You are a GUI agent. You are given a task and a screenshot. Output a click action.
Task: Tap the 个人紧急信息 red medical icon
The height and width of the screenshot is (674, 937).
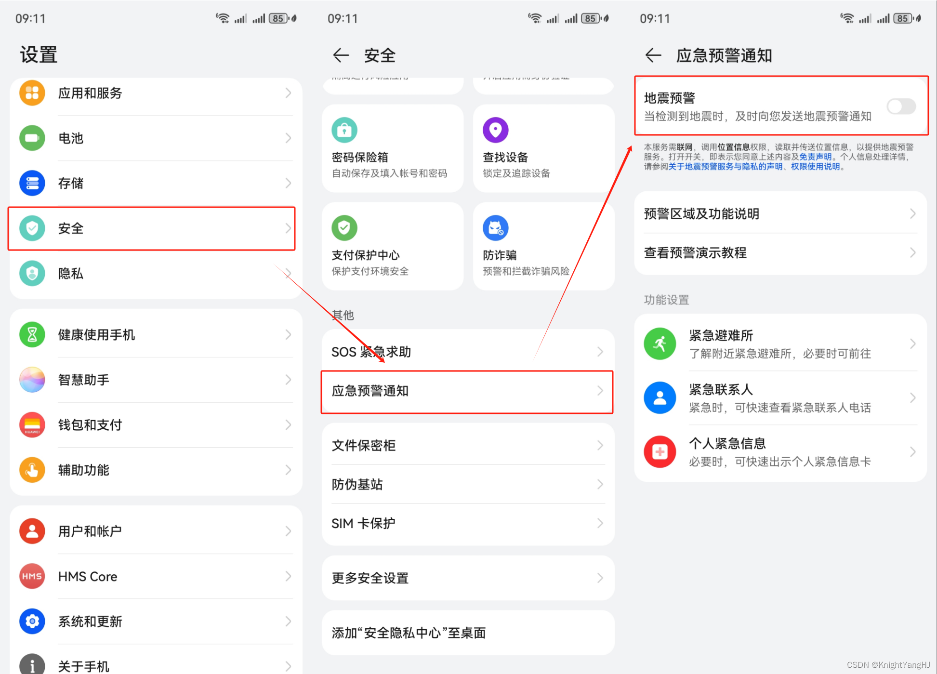pyautogui.click(x=660, y=452)
